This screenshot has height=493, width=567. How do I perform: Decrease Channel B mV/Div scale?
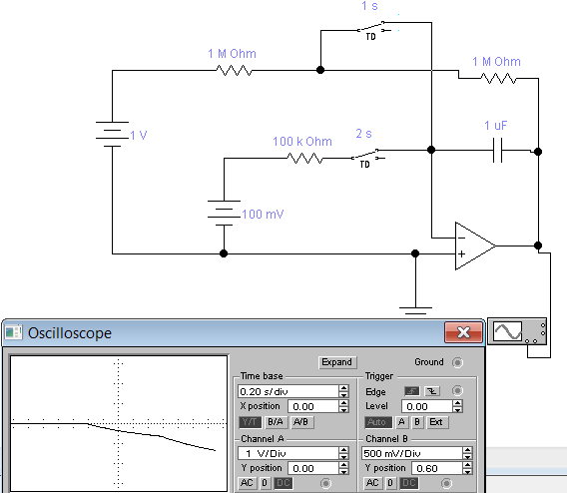tap(467, 456)
